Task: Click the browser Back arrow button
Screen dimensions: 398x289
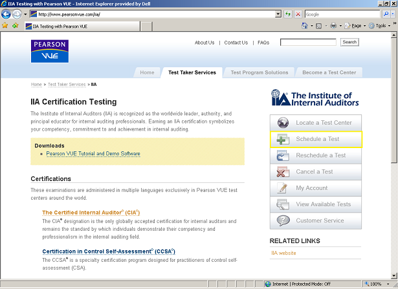Action: (x=6, y=14)
